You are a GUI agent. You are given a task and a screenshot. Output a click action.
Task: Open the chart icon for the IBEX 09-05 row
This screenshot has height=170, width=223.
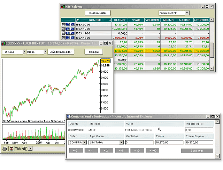pyautogui.click(x=63, y=25)
